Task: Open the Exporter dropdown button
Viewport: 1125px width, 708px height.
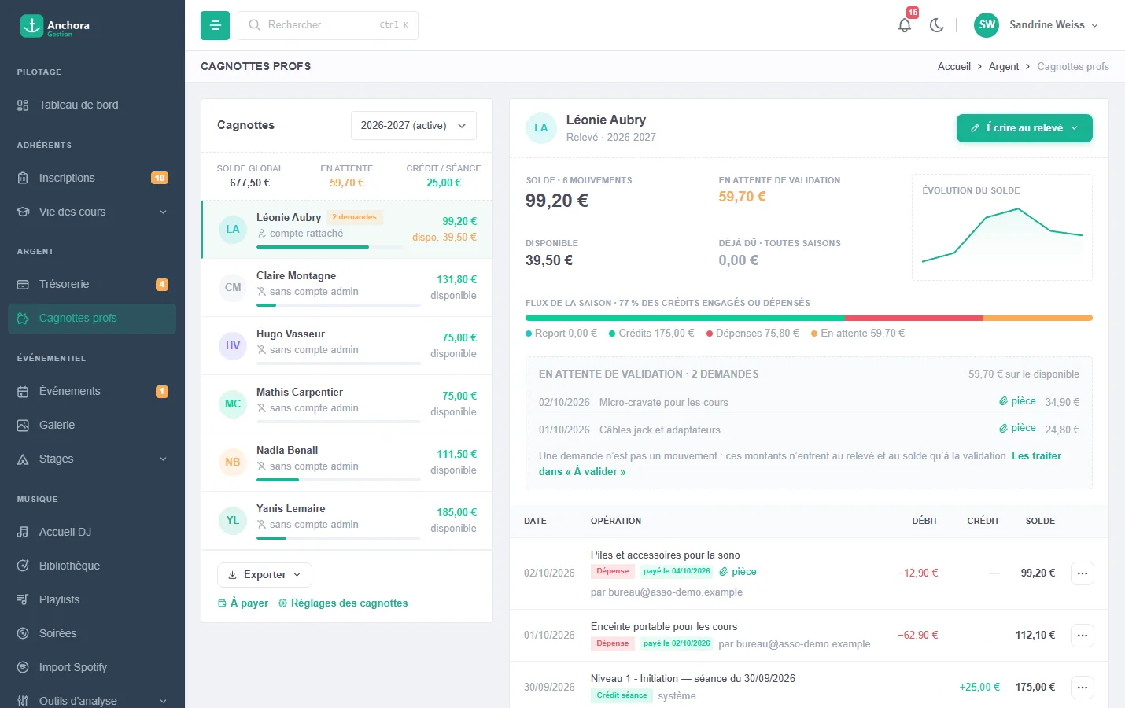Action: 264,575
